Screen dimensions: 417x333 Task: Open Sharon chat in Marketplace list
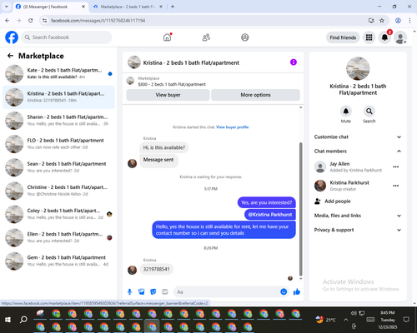click(x=58, y=121)
